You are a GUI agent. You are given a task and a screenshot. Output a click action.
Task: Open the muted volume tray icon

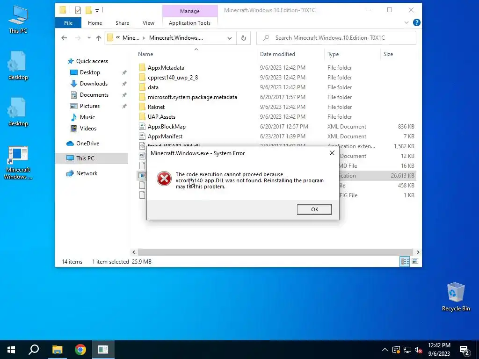point(419,350)
